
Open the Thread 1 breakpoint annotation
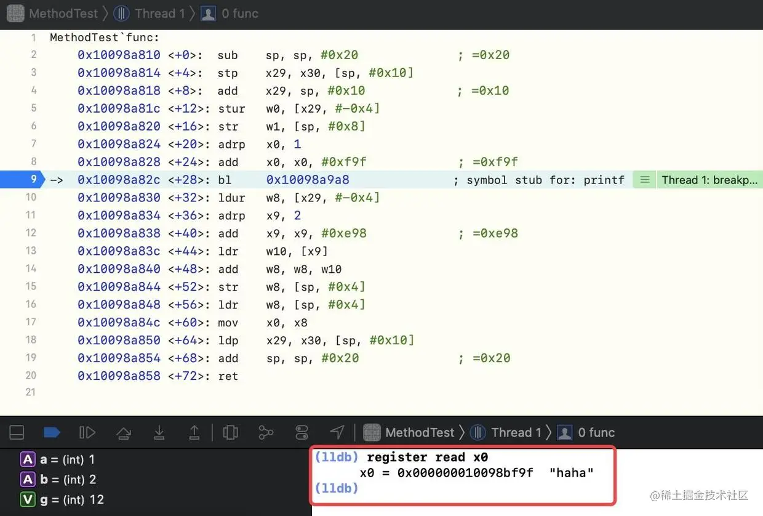(709, 180)
